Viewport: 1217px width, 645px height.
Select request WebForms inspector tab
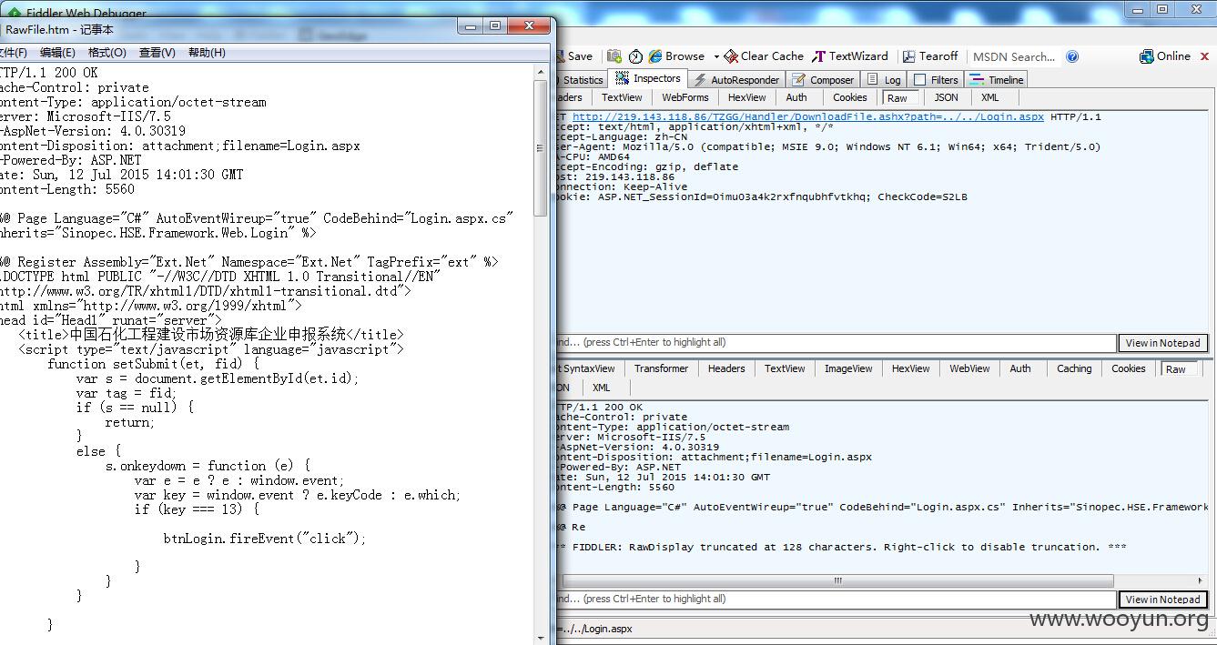pos(685,97)
